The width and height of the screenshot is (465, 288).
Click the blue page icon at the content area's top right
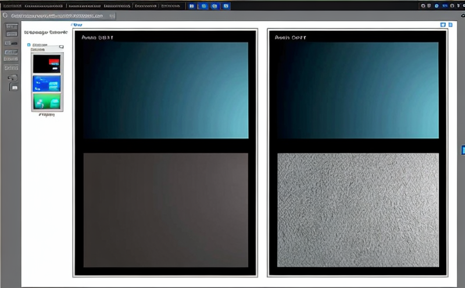[x=450, y=25]
